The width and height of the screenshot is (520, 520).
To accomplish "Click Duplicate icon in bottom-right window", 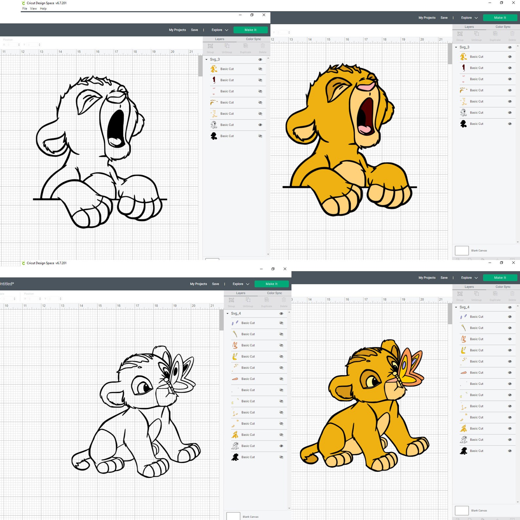I will click(x=495, y=294).
